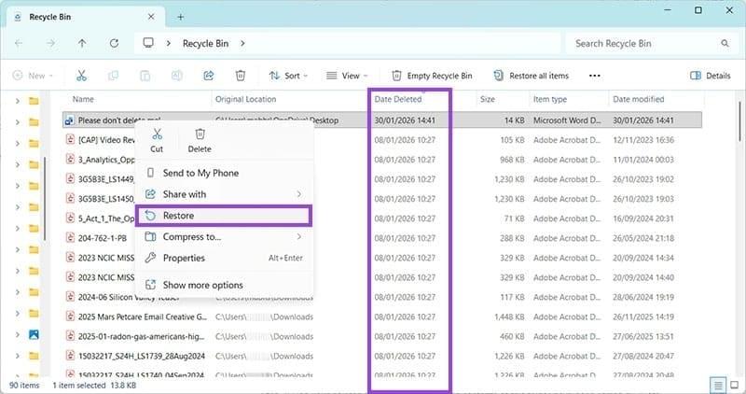
Task: Open the See more three-dots menu
Action: (x=594, y=76)
